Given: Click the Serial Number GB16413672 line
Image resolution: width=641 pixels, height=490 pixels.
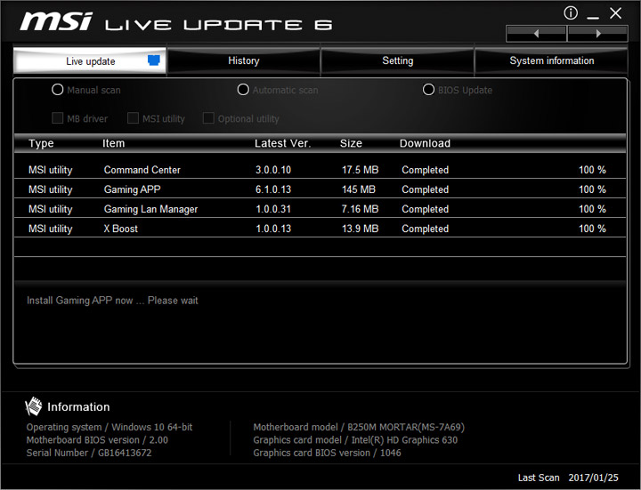Looking at the screenshot, I should pyautogui.click(x=89, y=453).
